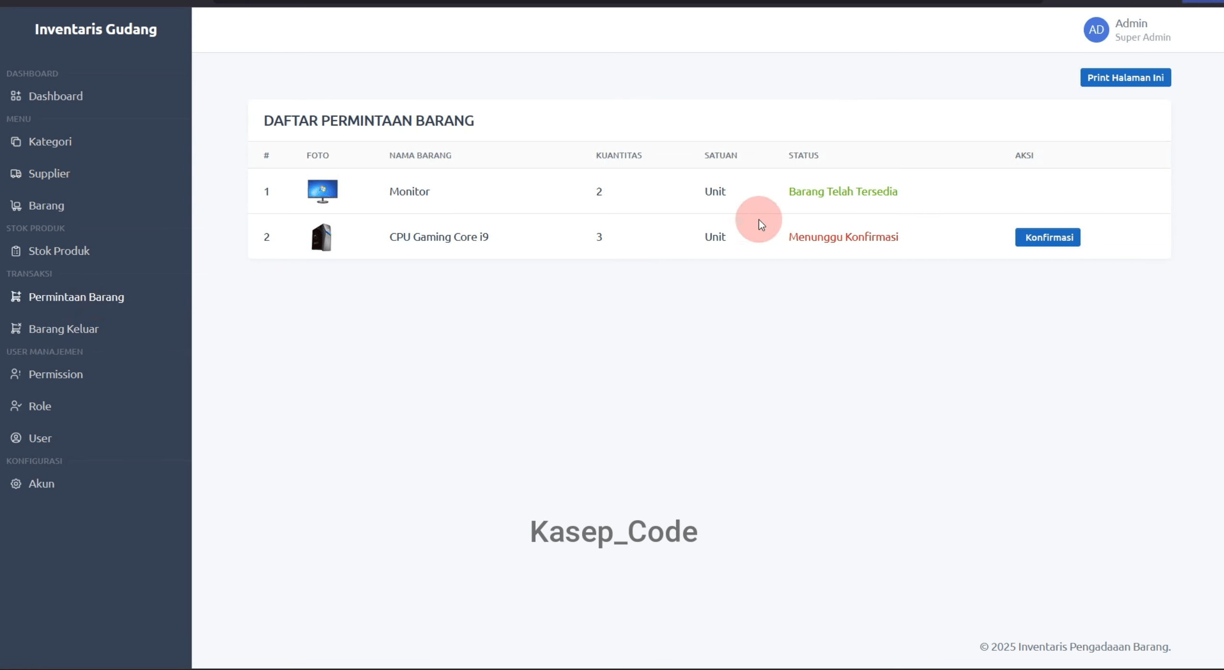
Task: Select the CPU Gaming Core i9 text
Action: tap(439, 237)
